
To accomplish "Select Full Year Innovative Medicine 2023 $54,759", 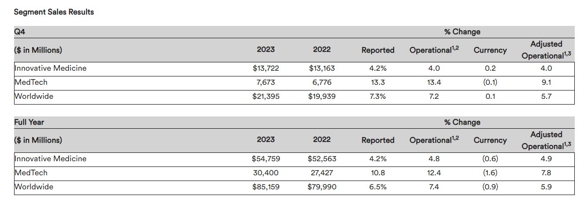I will point(265,159).
